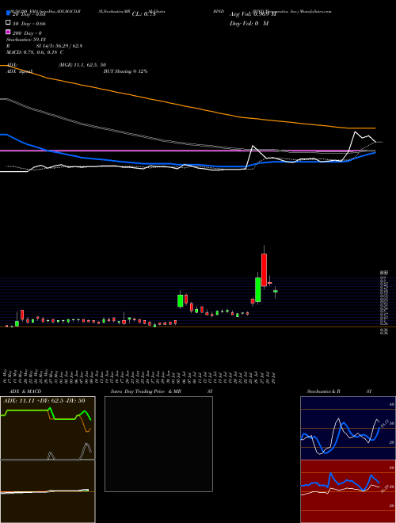The image size is (396, 523).
Task: Click the MACD sub-chart below the ADX panel
Action: pos(48,491)
